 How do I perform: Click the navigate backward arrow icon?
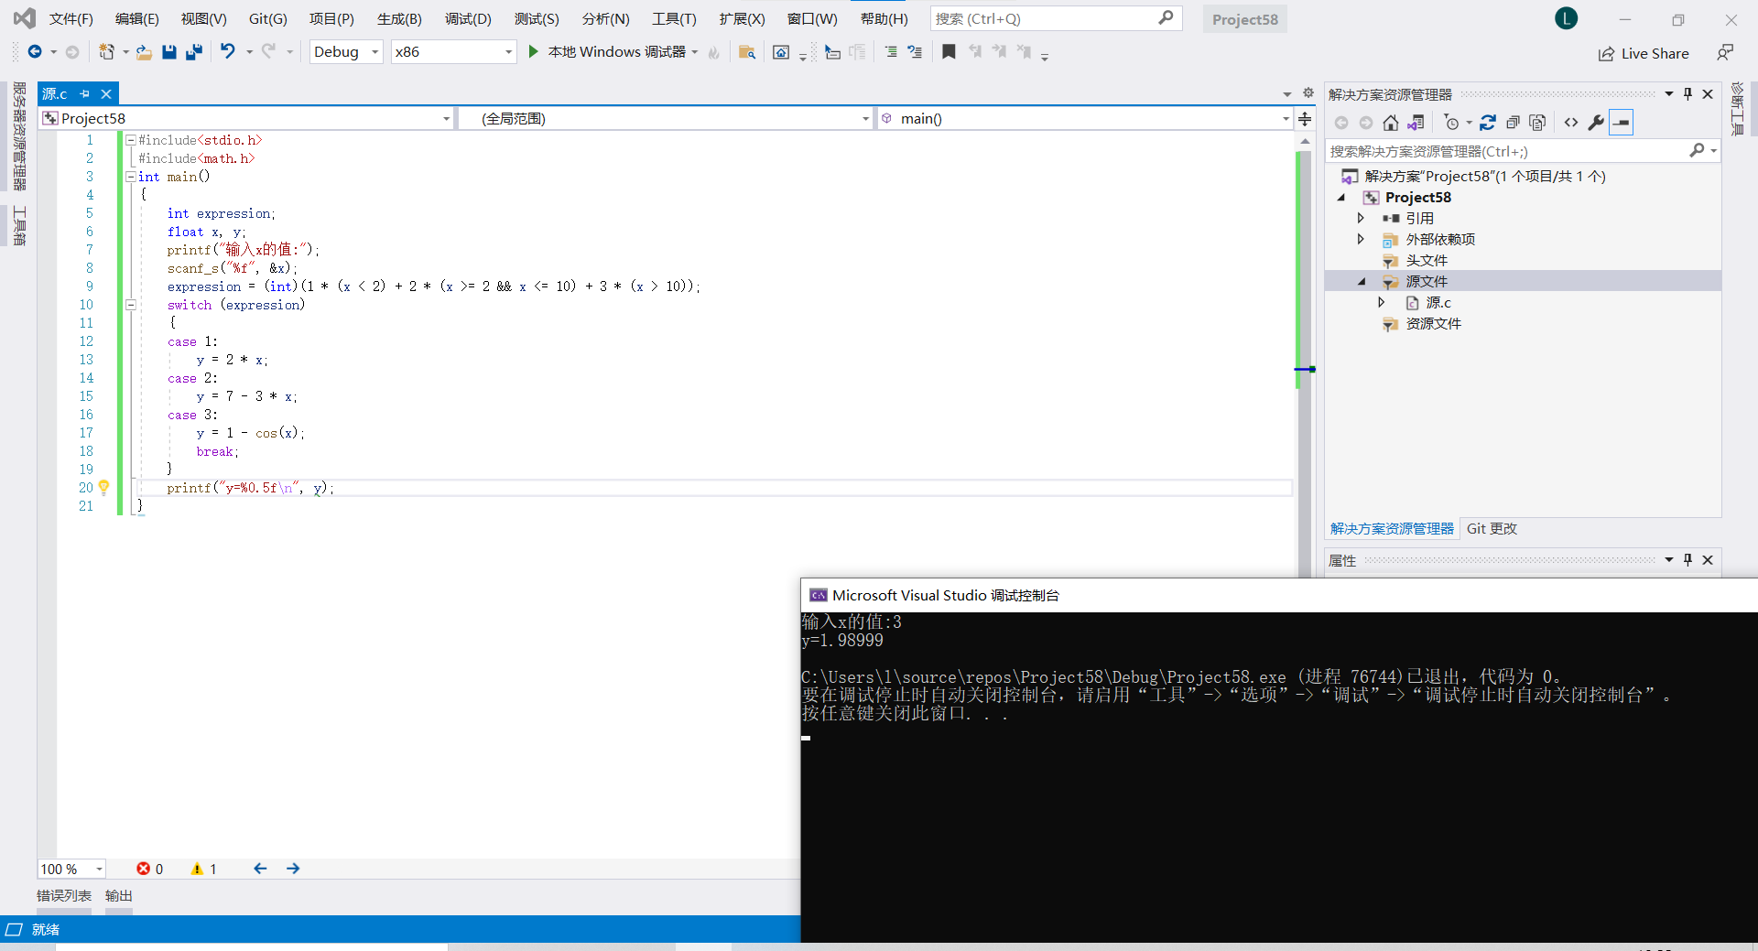[x=35, y=52]
